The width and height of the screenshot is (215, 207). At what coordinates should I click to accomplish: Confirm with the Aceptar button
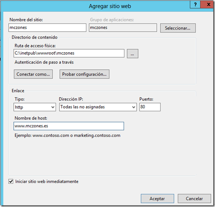point(157,198)
